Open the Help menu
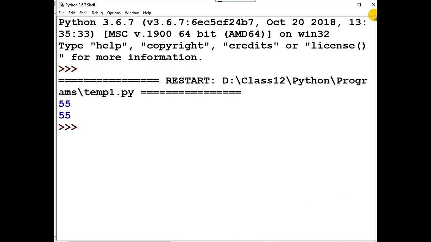The height and width of the screenshot is (242, 431). pos(147,13)
